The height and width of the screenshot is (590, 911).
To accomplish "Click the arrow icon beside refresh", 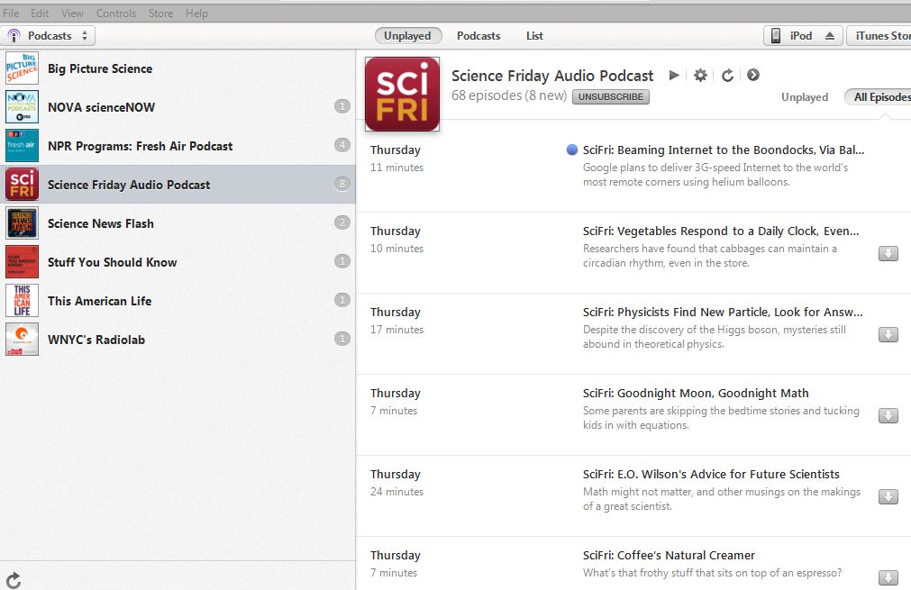I will point(753,75).
